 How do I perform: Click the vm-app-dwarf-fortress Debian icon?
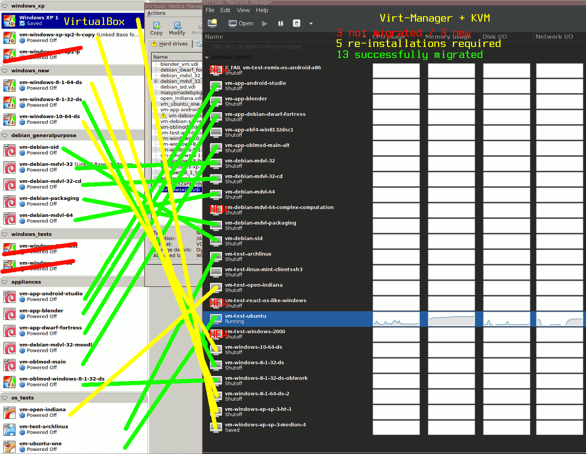tap(9, 331)
